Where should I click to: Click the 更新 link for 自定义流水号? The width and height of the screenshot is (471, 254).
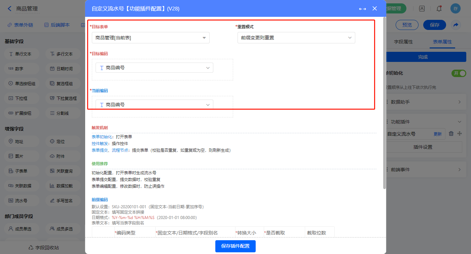437,134
